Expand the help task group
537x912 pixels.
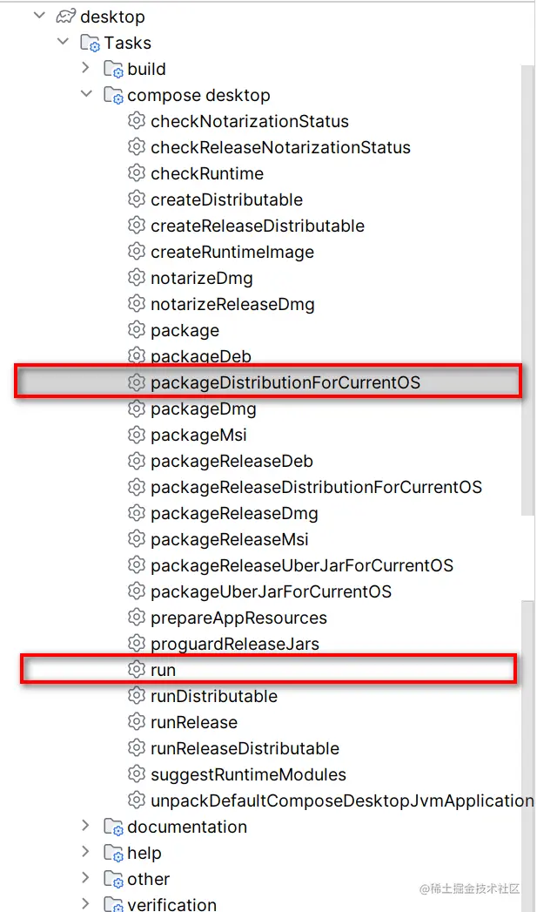coord(86,852)
